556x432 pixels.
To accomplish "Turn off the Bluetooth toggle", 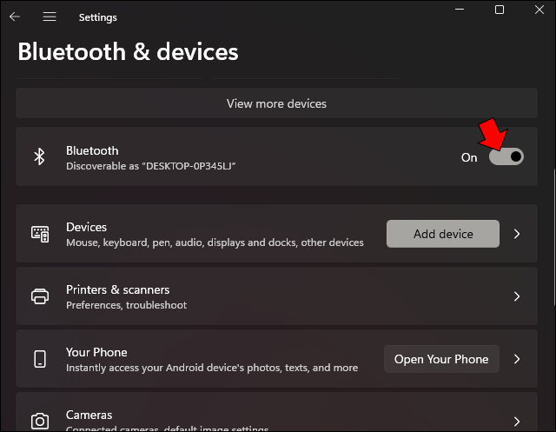I will click(x=506, y=156).
